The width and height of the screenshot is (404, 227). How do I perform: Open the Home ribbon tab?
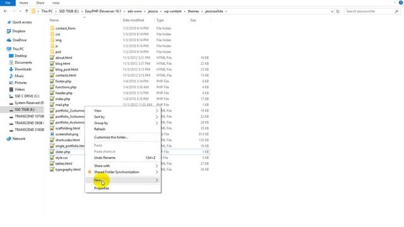coord(24,3)
